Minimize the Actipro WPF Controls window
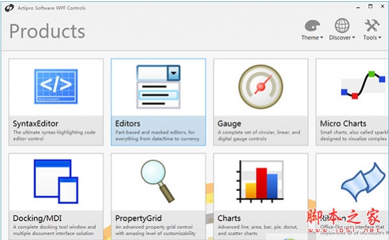Screen dimensions: 389x240 pyautogui.click(x=358, y=7)
